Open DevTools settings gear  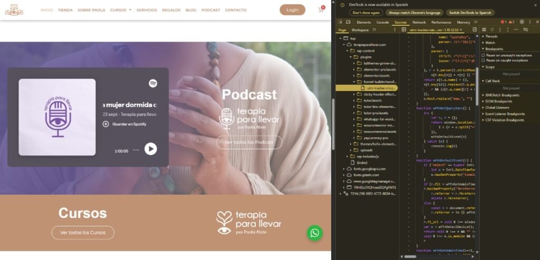(x=522, y=22)
